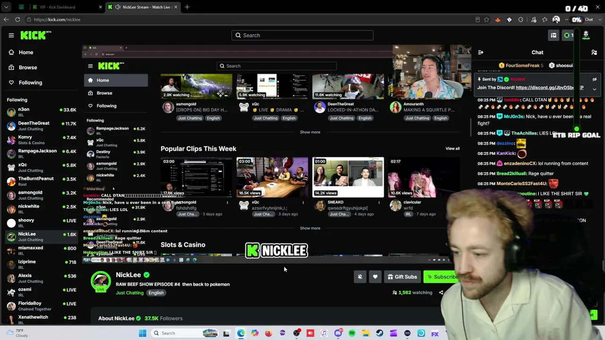Open Browse in the Kick sidebar
Image resolution: width=605 pixels, height=340 pixels.
coord(28,68)
